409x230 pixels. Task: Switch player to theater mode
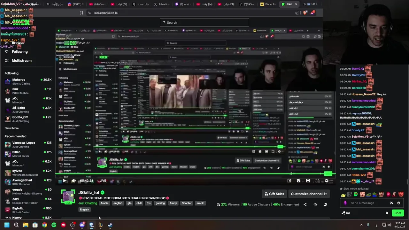tap(308, 181)
